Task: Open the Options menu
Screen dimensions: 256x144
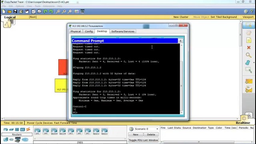Action: [x=20, y=6]
